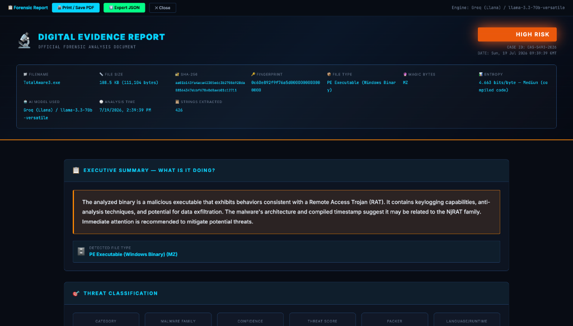
Task: Select analysis time 7/19/2026 value
Action: (125, 110)
